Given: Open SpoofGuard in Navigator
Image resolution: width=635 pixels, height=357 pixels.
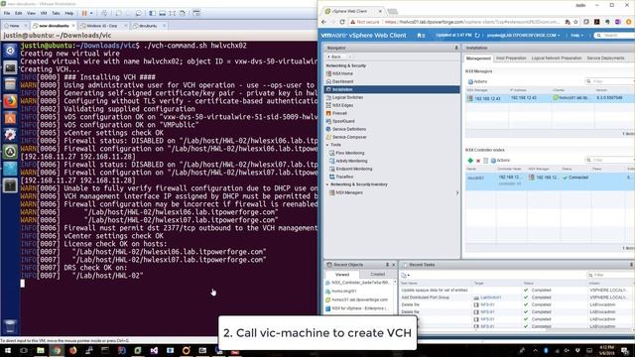Looking at the screenshot, I should tap(343, 121).
